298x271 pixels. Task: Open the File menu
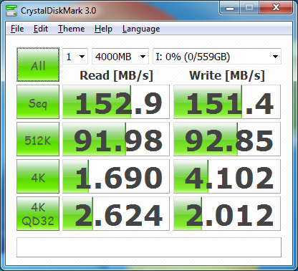coord(17,29)
